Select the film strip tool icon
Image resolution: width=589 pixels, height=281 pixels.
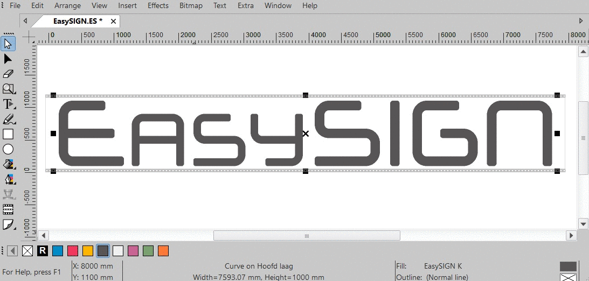click(8, 209)
